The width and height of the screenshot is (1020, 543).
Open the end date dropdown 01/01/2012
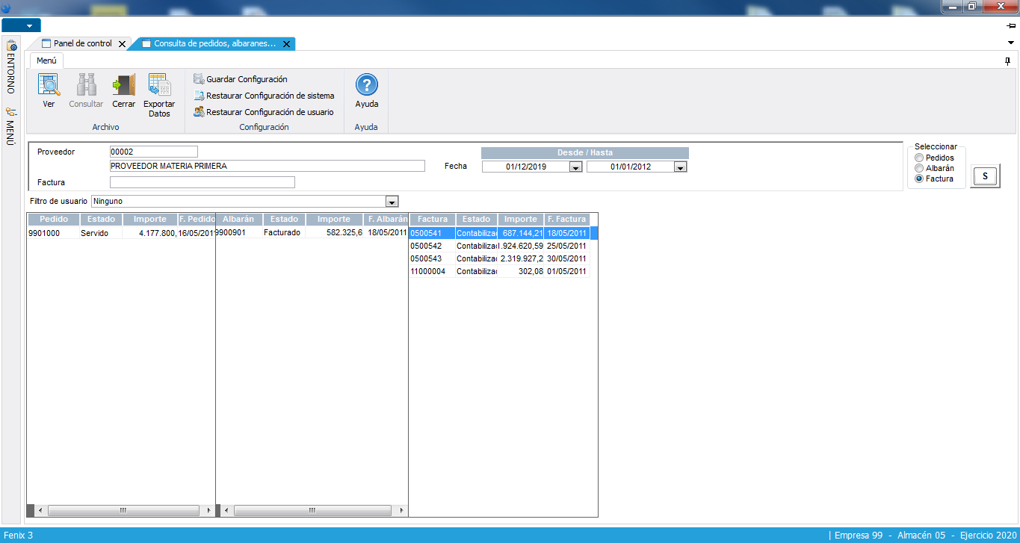click(x=680, y=167)
